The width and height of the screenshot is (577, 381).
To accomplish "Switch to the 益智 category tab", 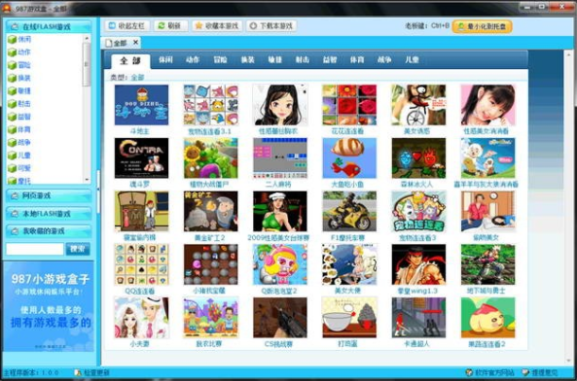I will click(329, 59).
